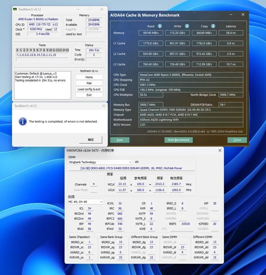Confirm the dialog with the 确定 button
Image resolution: width=266 pixels, height=275 pixels.
coord(91,140)
